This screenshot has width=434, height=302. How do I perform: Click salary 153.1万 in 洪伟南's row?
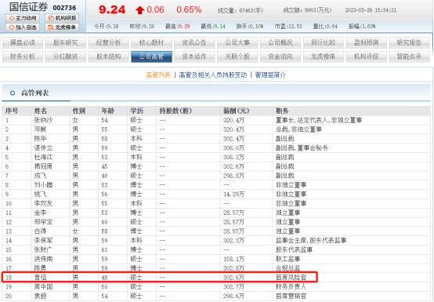(233, 259)
